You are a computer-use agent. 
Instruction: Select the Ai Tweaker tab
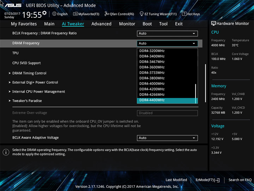pos(73,24)
